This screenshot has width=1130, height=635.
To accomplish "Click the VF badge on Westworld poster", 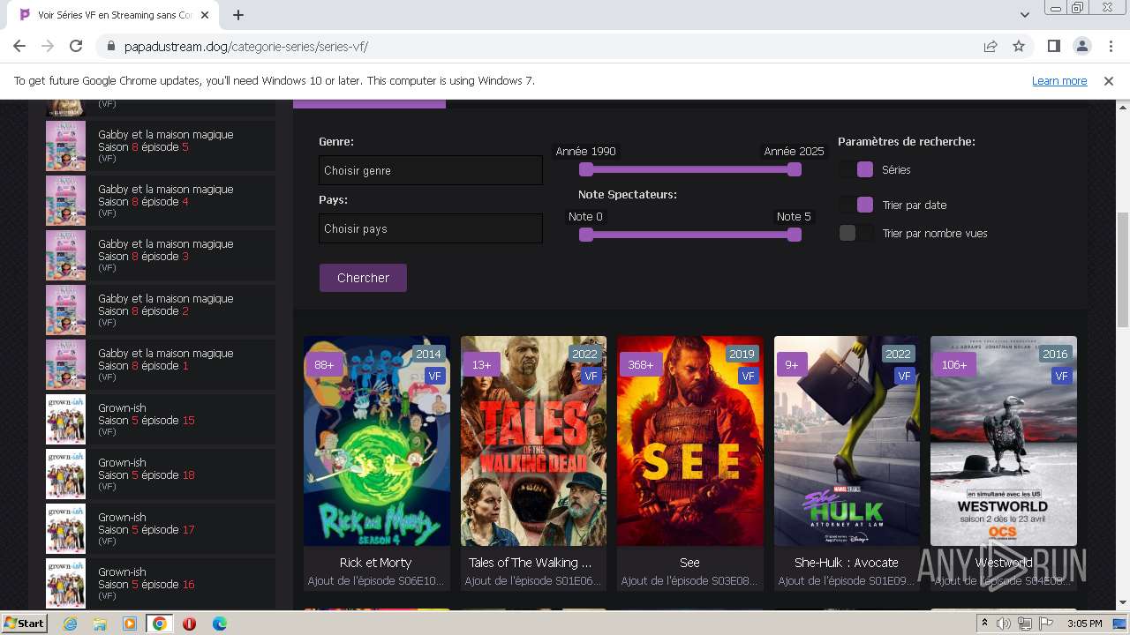I will (1061, 376).
